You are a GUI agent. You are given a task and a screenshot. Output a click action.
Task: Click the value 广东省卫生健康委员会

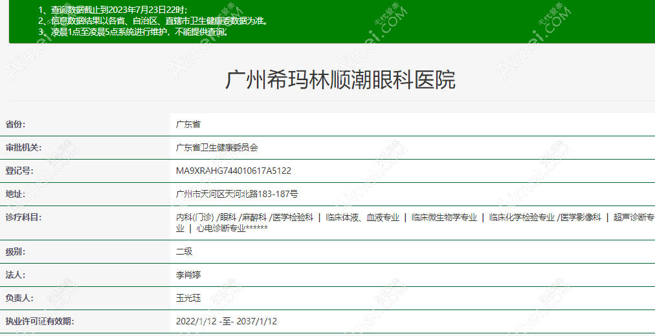click(x=217, y=147)
